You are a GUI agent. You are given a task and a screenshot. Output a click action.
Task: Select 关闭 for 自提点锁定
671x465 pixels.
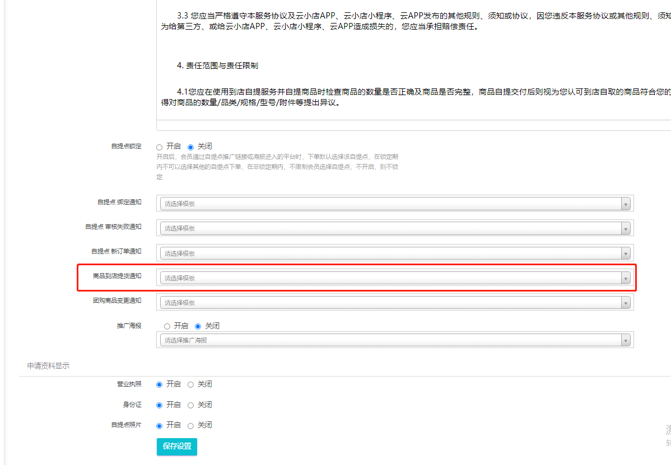(190, 147)
